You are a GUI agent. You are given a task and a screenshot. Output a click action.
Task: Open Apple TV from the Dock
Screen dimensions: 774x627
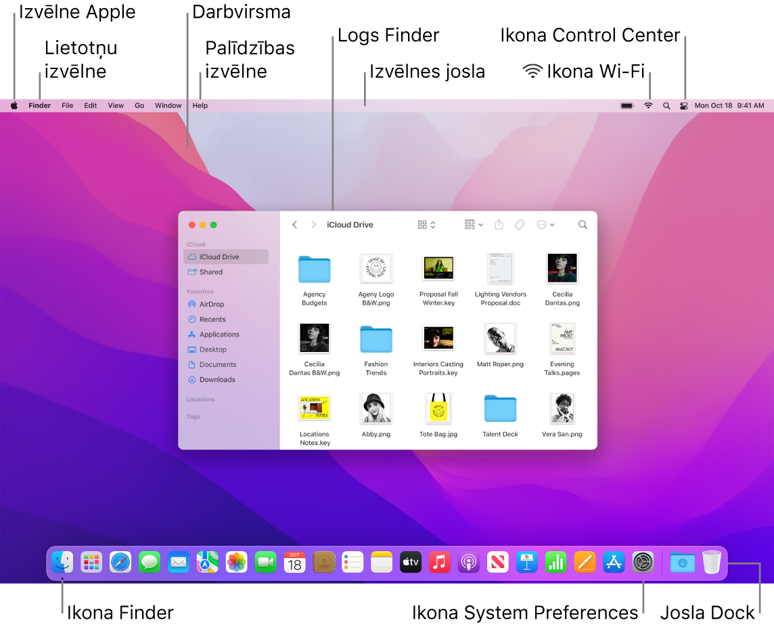[411, 562]
